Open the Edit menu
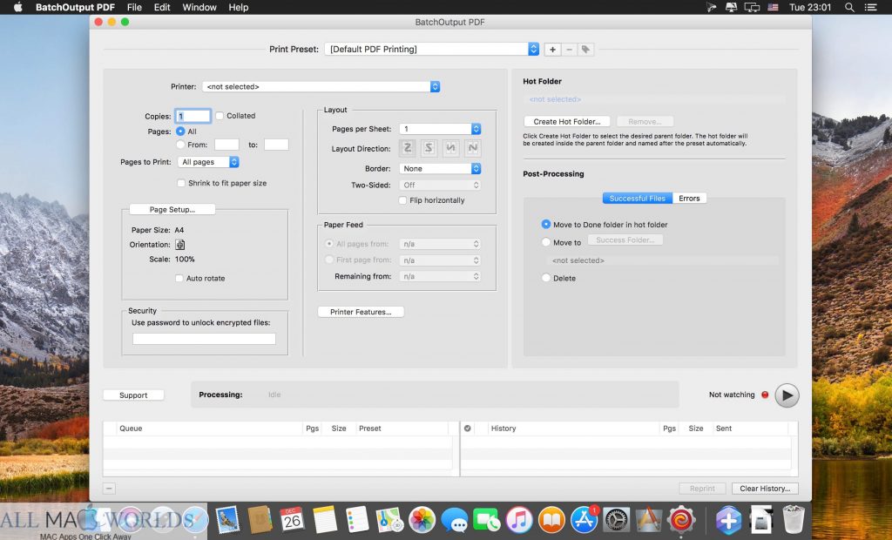 (x=162, y=7)
